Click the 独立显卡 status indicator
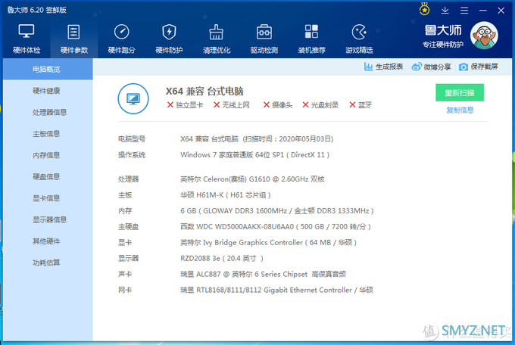Image resolution: width=515 pixels, height=345 pixels. click(185, 105)
